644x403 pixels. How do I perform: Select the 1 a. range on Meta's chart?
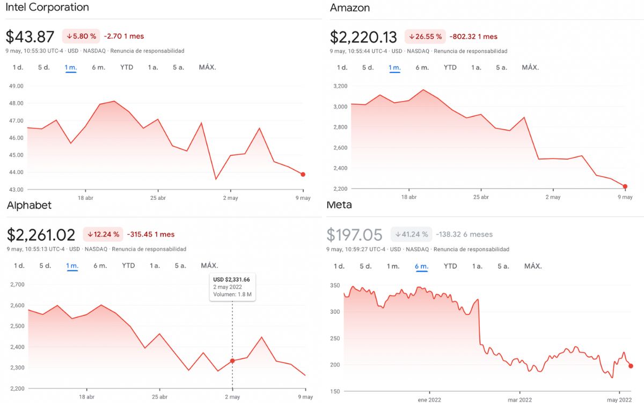476,266
